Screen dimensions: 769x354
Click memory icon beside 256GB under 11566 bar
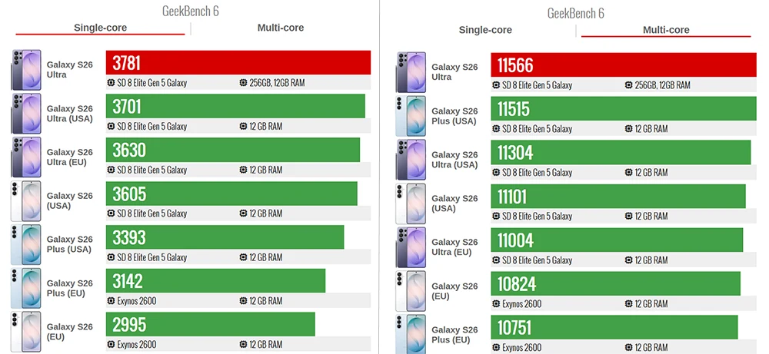point(628,85)
